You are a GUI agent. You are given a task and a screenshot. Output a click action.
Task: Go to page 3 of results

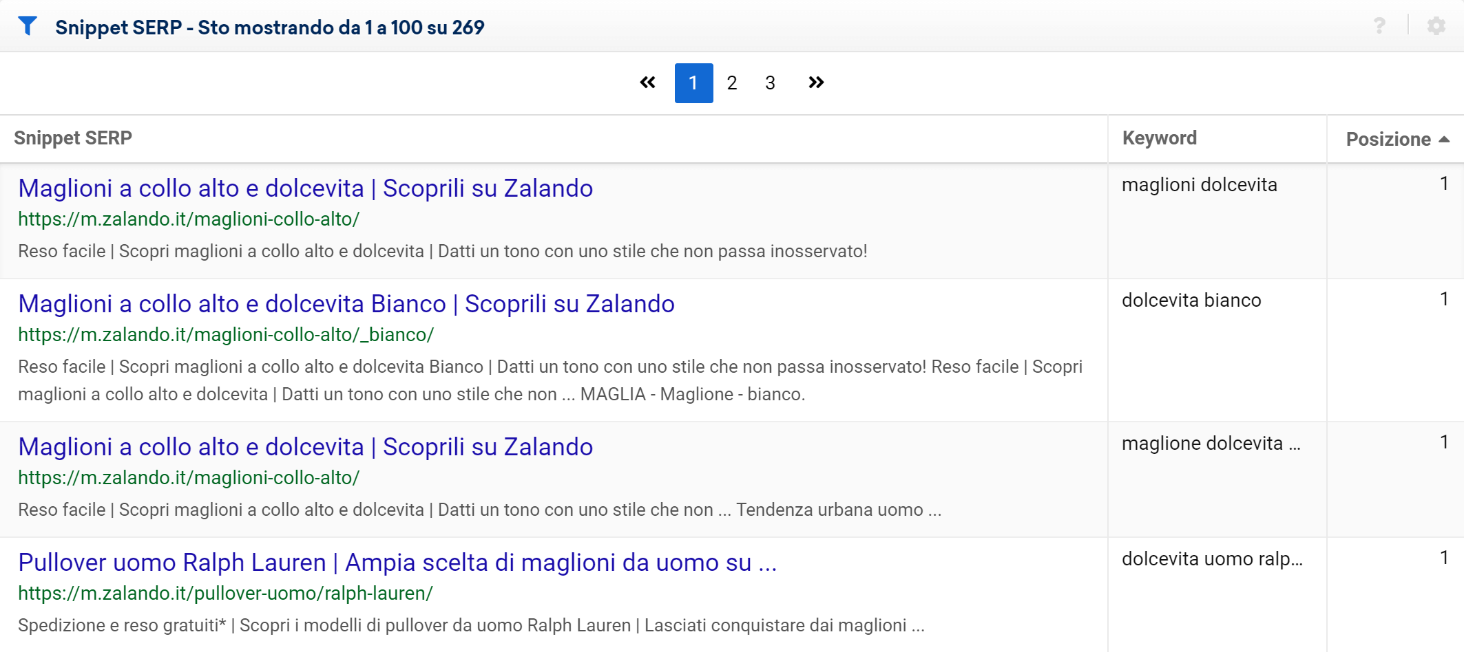point(770,83)
